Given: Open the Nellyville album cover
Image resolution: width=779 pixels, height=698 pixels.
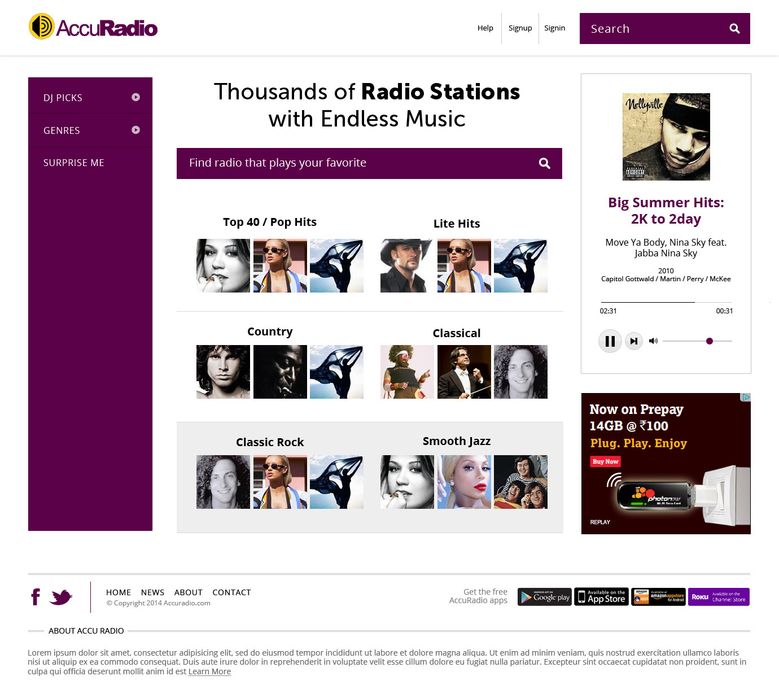Looking at the screenshot, I should tap(666, 137).
